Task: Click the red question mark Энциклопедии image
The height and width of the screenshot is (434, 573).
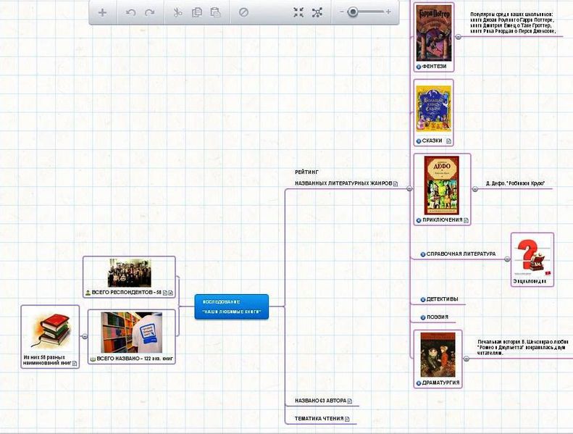Action: (532, 257)
